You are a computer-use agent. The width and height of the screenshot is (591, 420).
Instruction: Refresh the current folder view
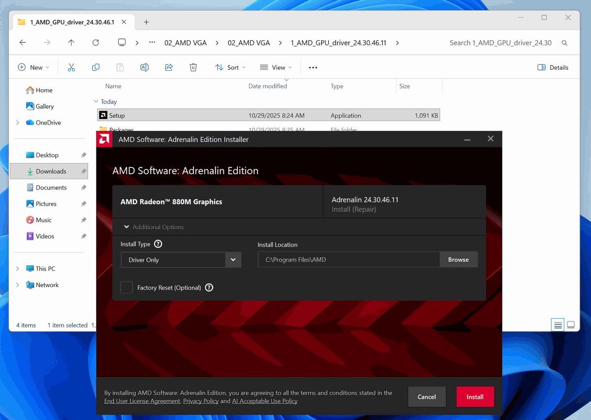(96, 43)
